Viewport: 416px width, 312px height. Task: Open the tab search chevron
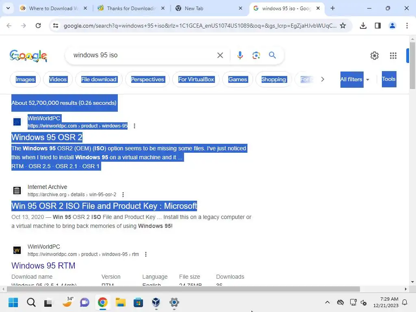click(x=8, y=8)
